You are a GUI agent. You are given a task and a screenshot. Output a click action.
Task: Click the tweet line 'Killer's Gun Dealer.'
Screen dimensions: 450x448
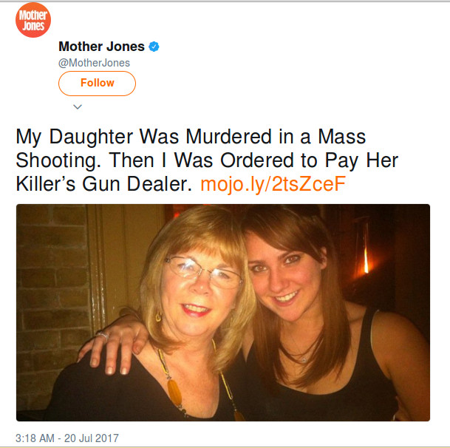point(103,184)
